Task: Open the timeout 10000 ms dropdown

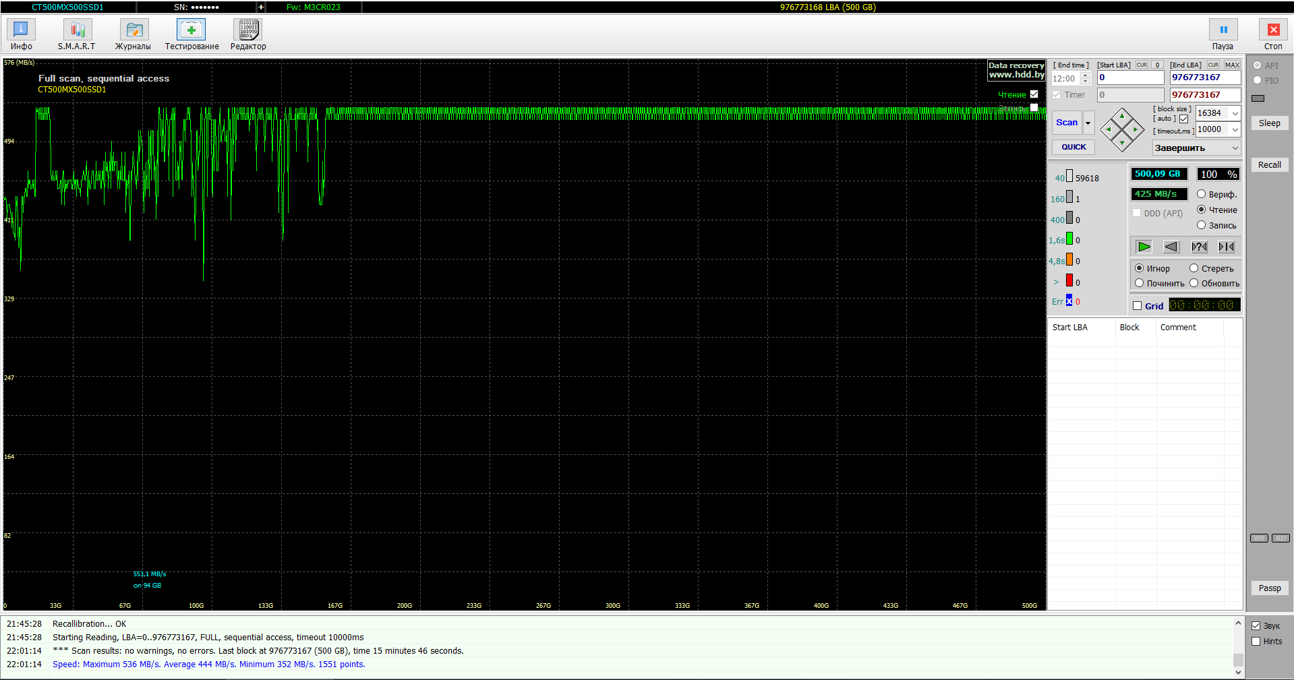Action: (1235, 129)
